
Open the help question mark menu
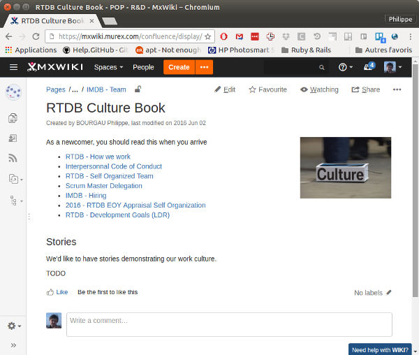click(345, 67)
